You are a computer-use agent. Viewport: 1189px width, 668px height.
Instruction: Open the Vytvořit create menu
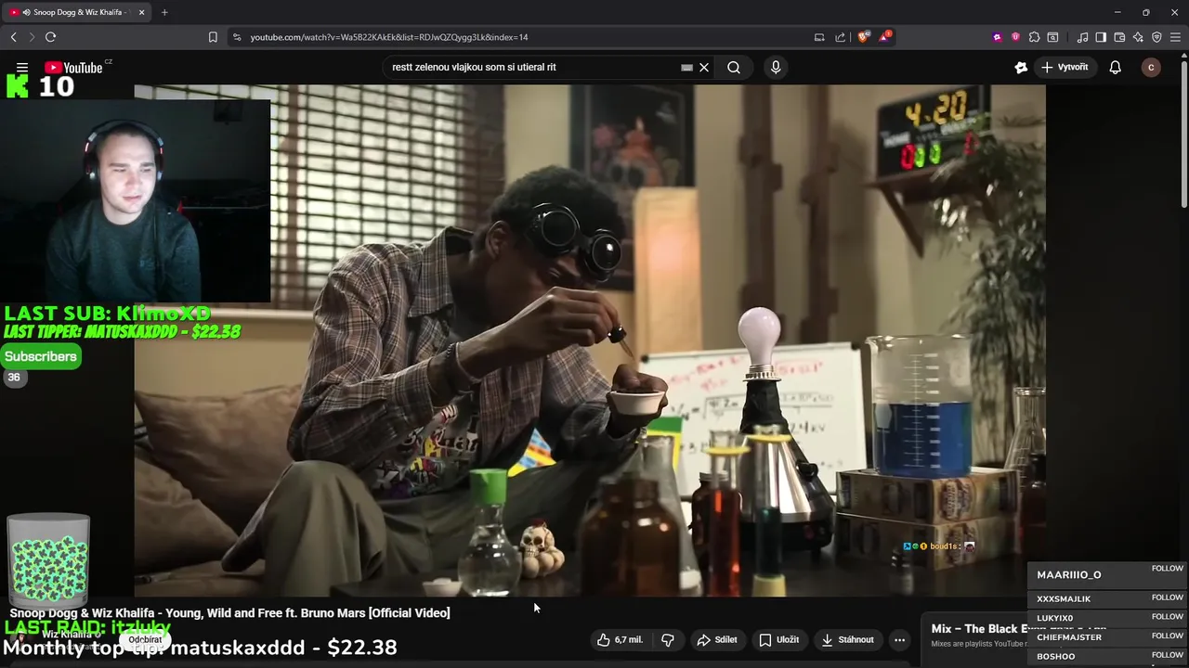click(x=1065, y=67)
